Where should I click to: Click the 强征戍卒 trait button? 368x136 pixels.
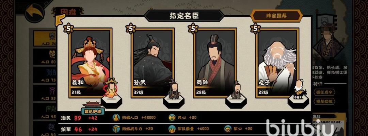point(324,92)
